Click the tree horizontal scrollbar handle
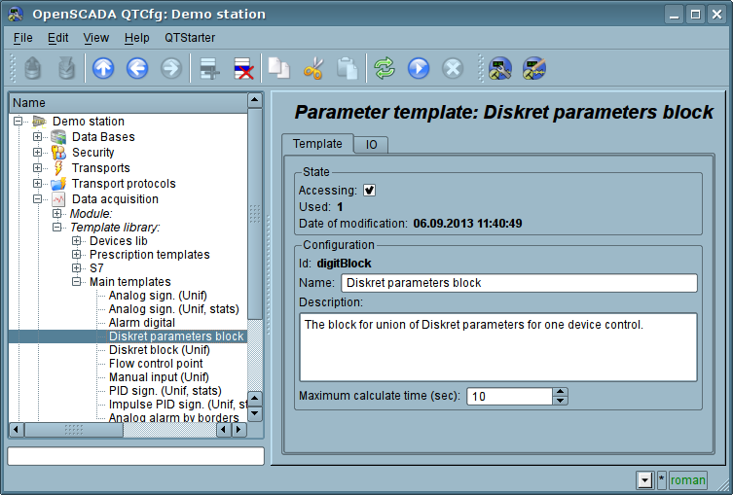The image size is (733, 495). point(73,429)
